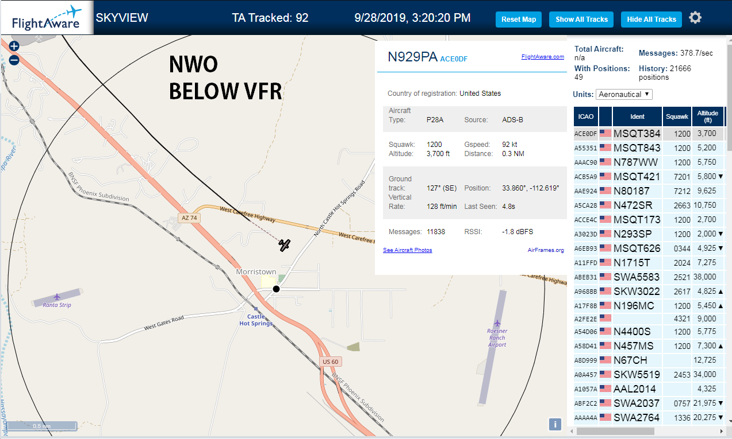732x439 pixels.
Task: Click the SKYVIEW header title
Action: 122,18
